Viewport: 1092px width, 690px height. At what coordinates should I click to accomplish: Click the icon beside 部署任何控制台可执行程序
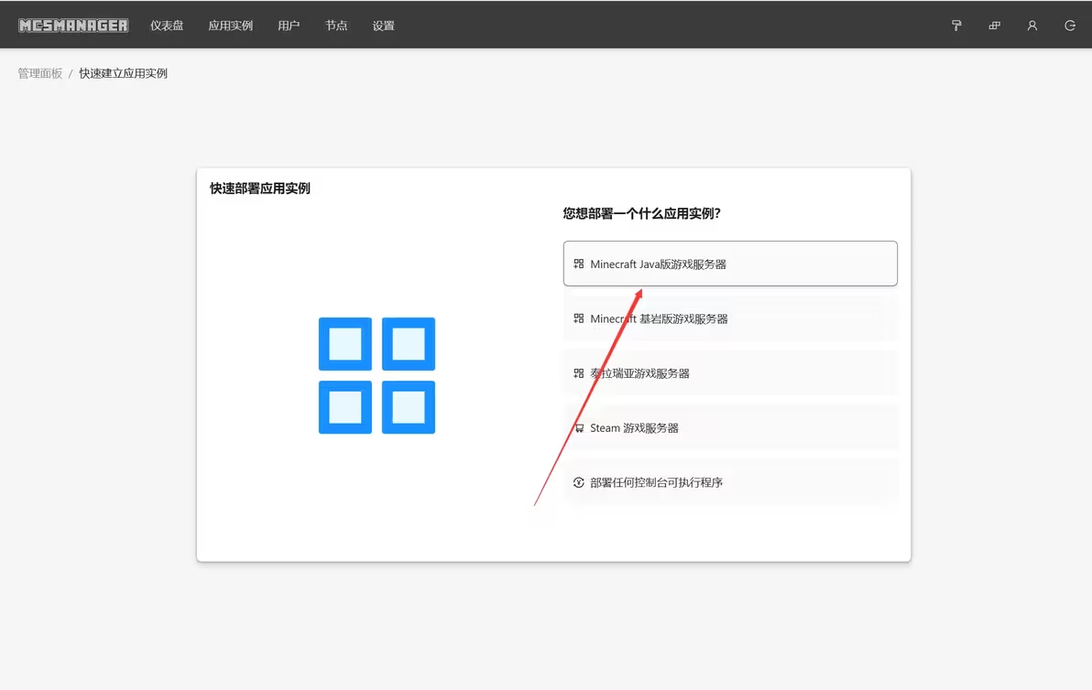tap(578, 482)
